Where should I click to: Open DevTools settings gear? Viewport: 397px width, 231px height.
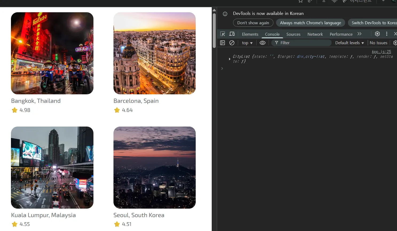coord(377,34)
